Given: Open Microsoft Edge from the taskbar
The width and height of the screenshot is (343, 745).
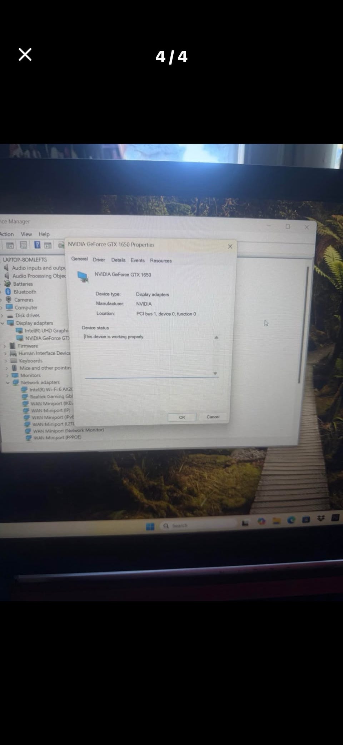Looking at the screenshot, I should (x=291, y=520).
